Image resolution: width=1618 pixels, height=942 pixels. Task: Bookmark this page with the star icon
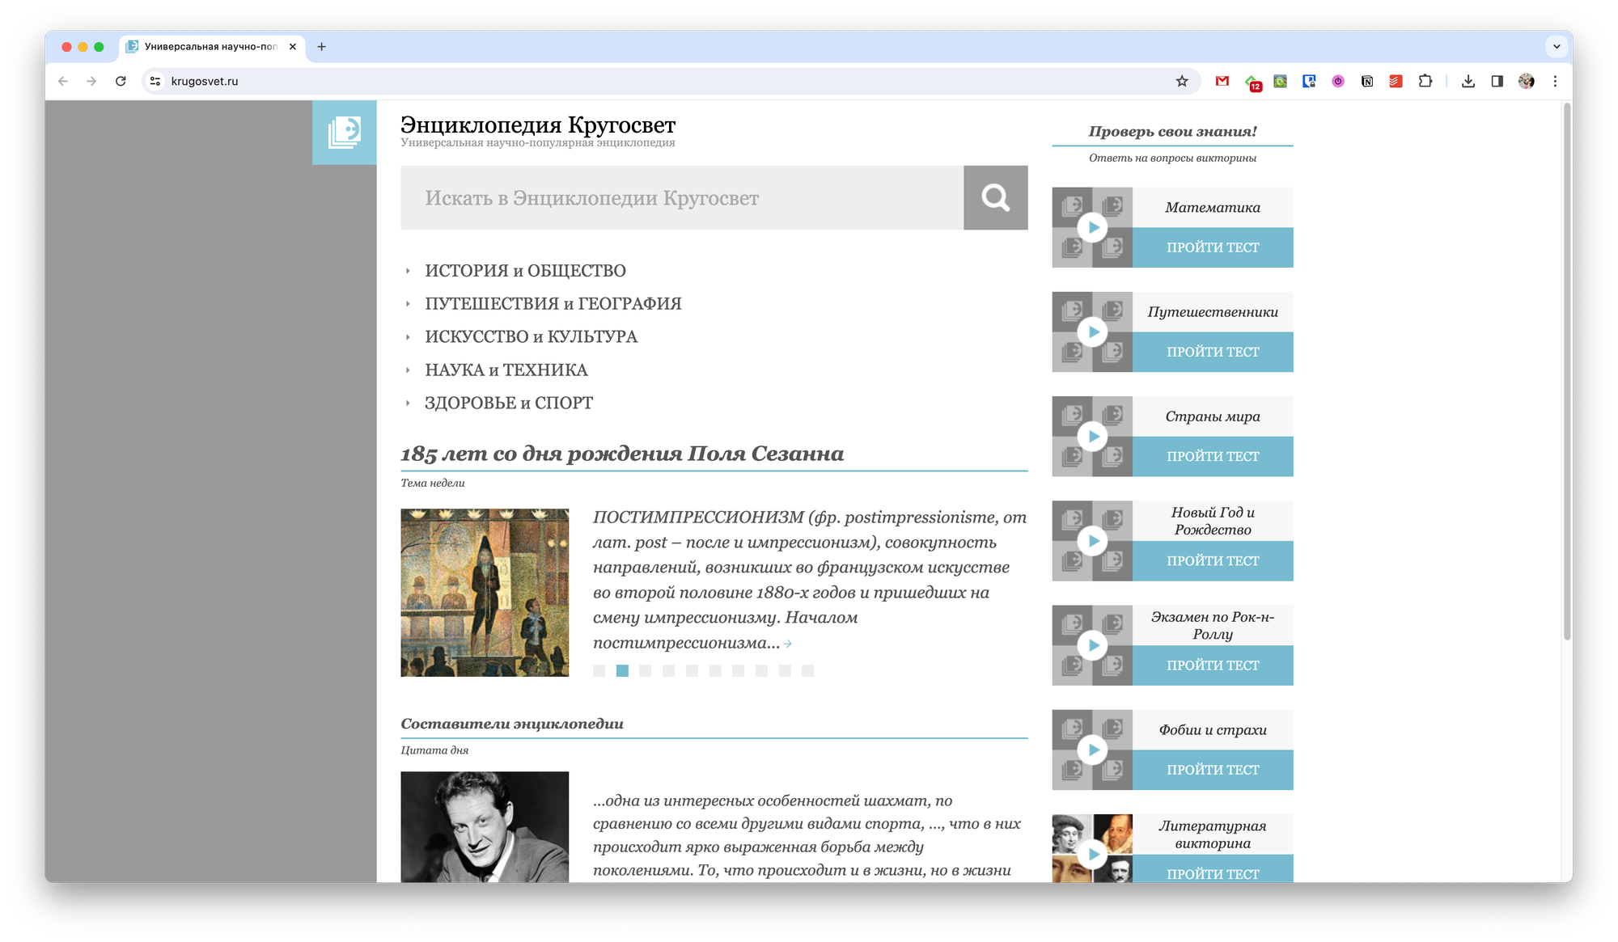1182,81
